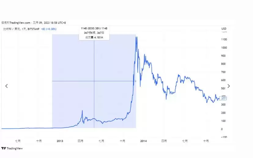Click the 四月 label after 2014

[164, 141]
